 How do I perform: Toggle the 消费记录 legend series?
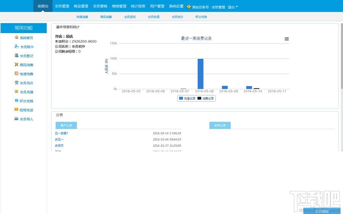206,99
